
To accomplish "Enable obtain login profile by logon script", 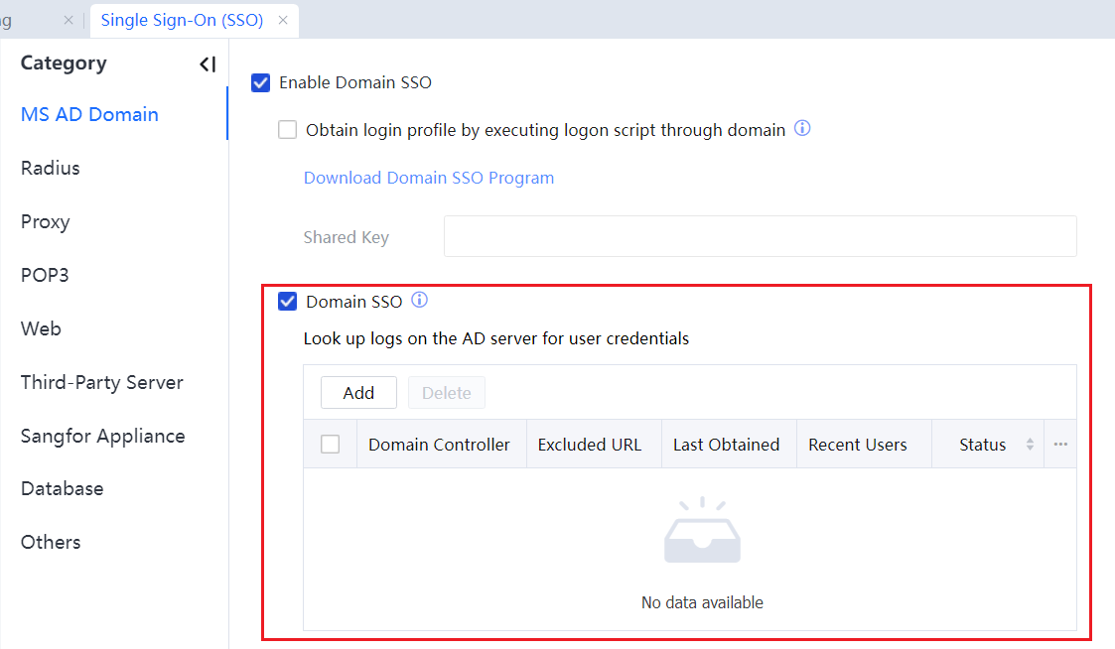I will [x=288, y=130].
